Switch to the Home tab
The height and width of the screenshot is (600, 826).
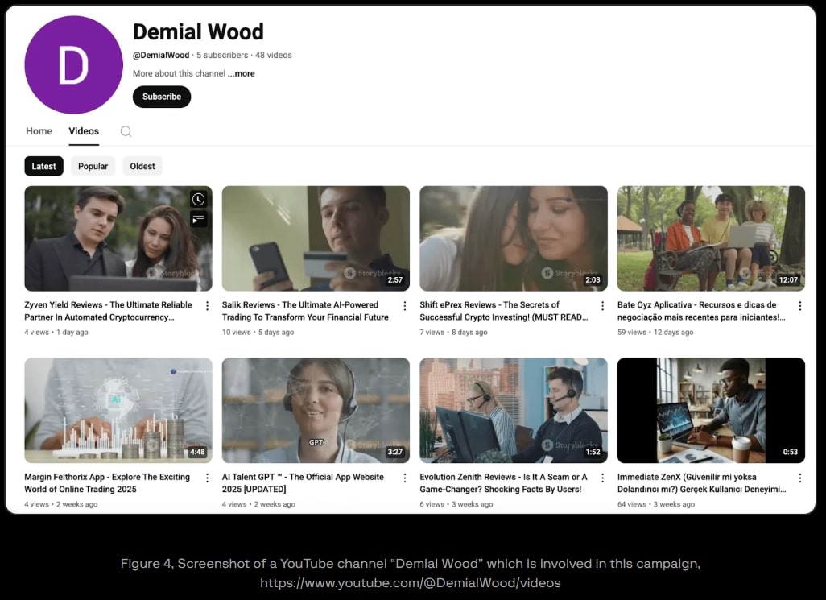pos(39,131)
